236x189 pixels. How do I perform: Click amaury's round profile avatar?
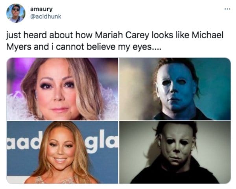tap(16, 13)
